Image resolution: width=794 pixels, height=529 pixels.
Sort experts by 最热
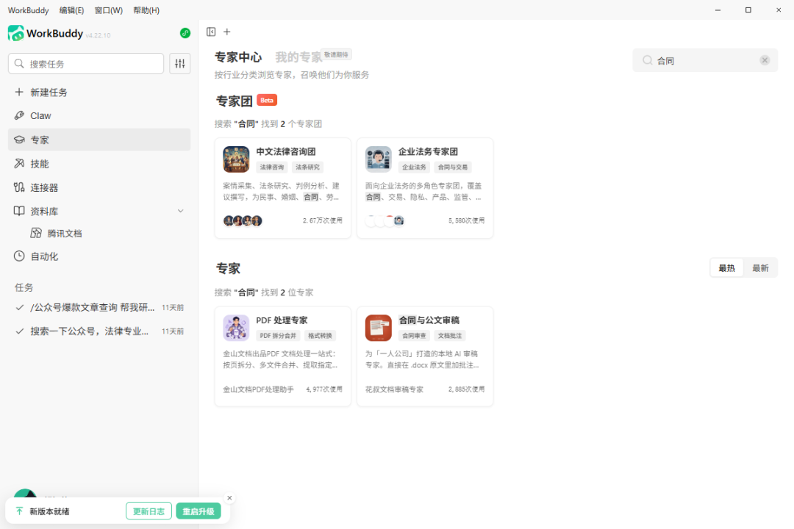[726, 268]
